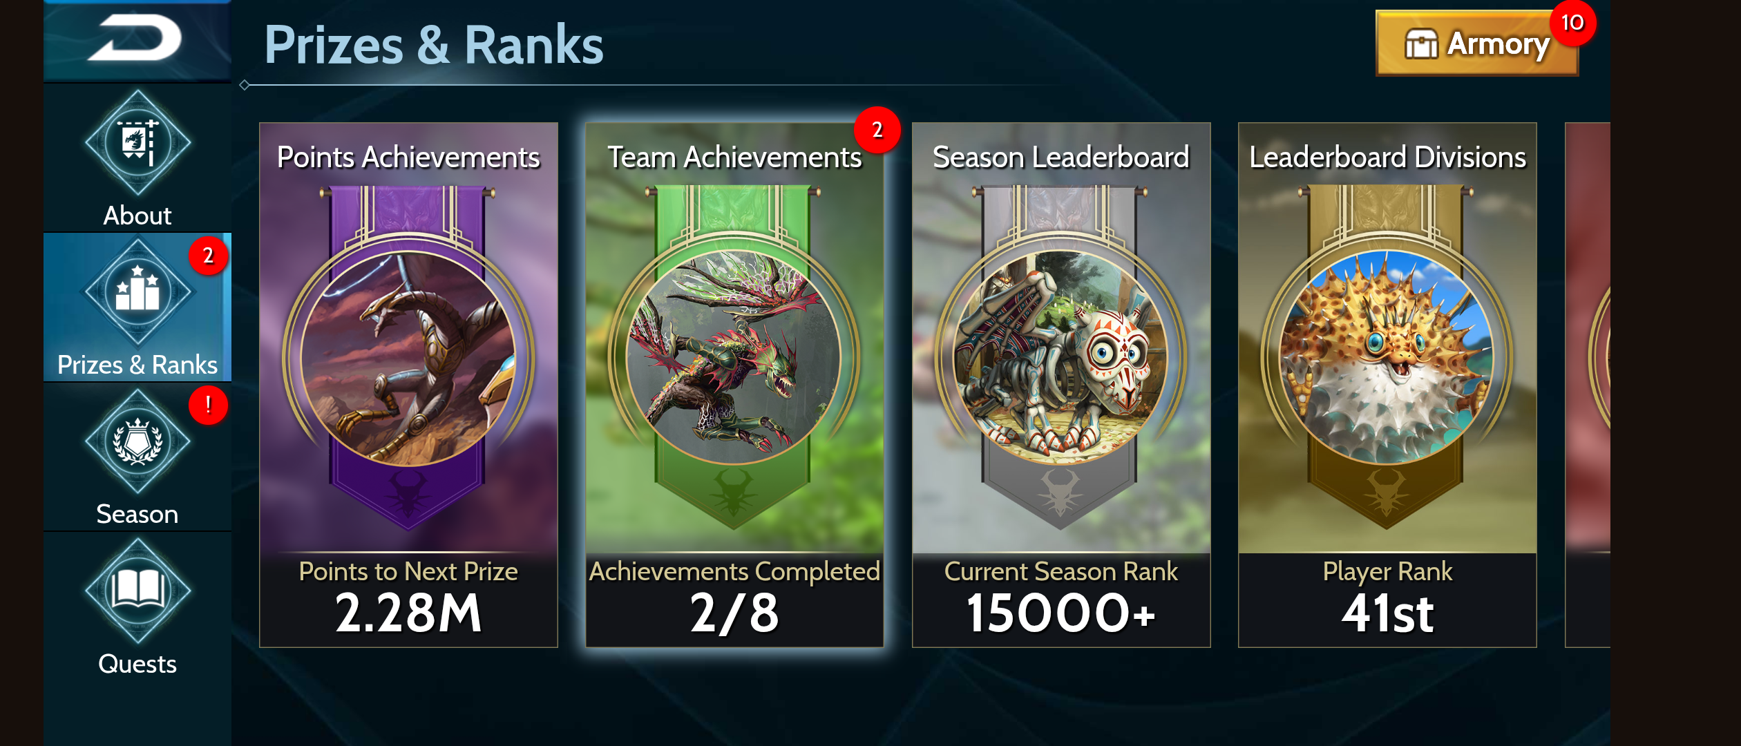
Task: View the partially visible red card
Action: point(1588,385)
